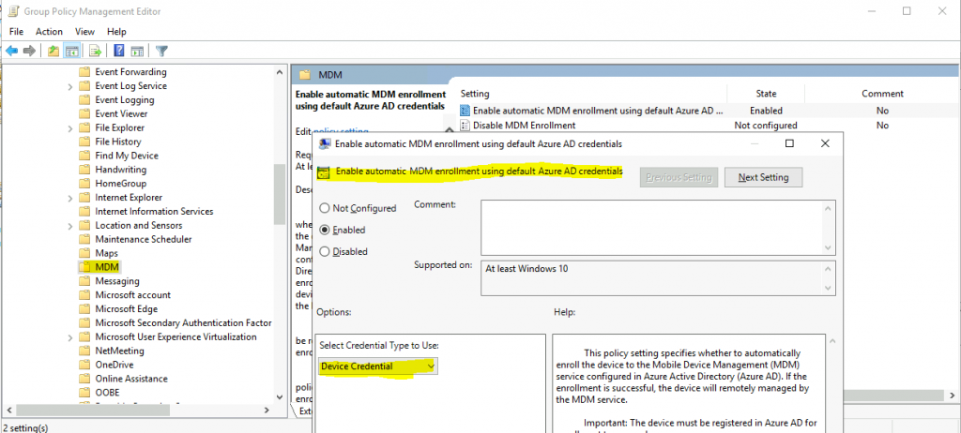Click the Maps folder icon
The image size is (961, 433).
pos(84,253)
